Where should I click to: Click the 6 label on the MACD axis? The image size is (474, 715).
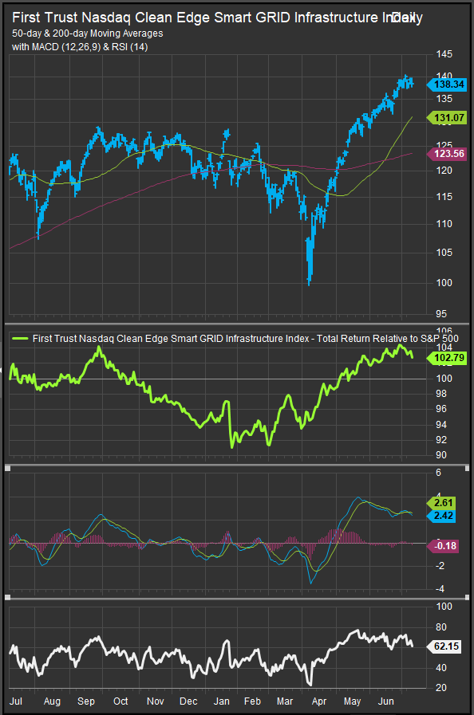coord(439,473)
